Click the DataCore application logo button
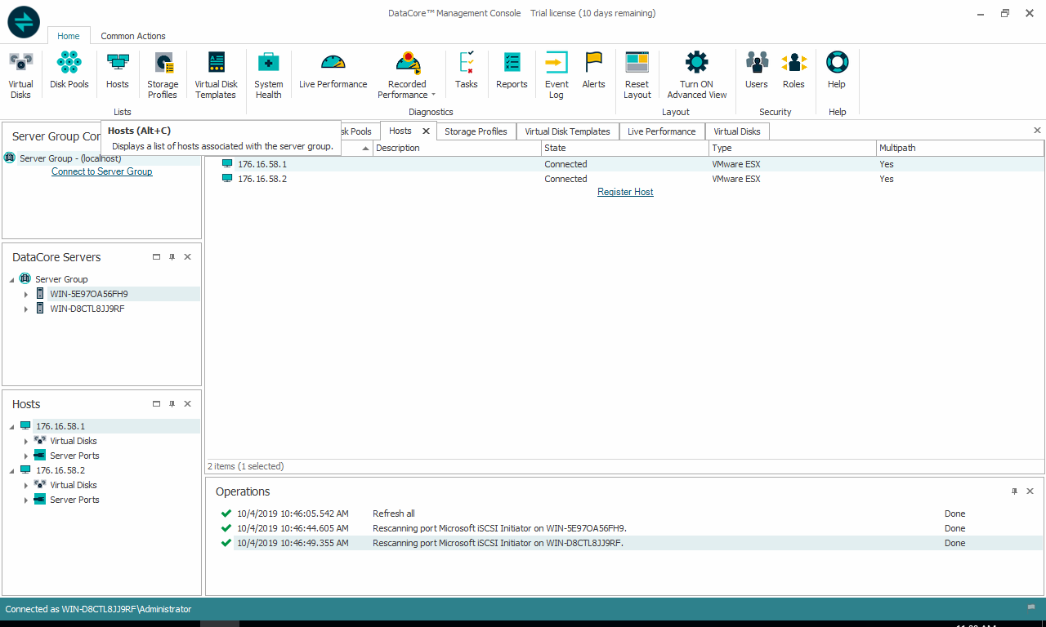 click(x=24, y=21)
